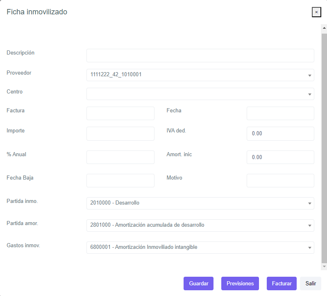Open the Partida inmo. dropdown

(x=200, y=203)
